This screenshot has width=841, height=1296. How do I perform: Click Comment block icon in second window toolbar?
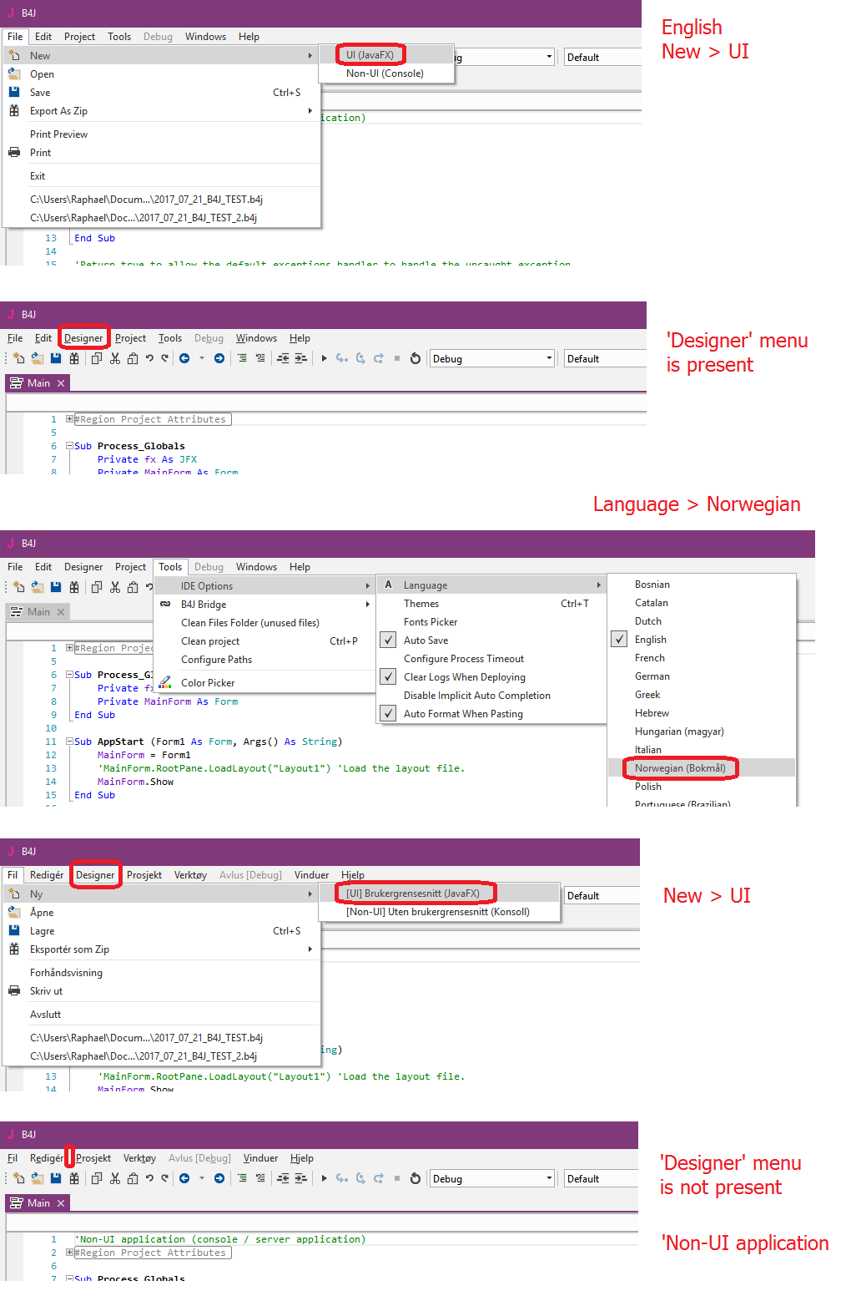point(242,358)
